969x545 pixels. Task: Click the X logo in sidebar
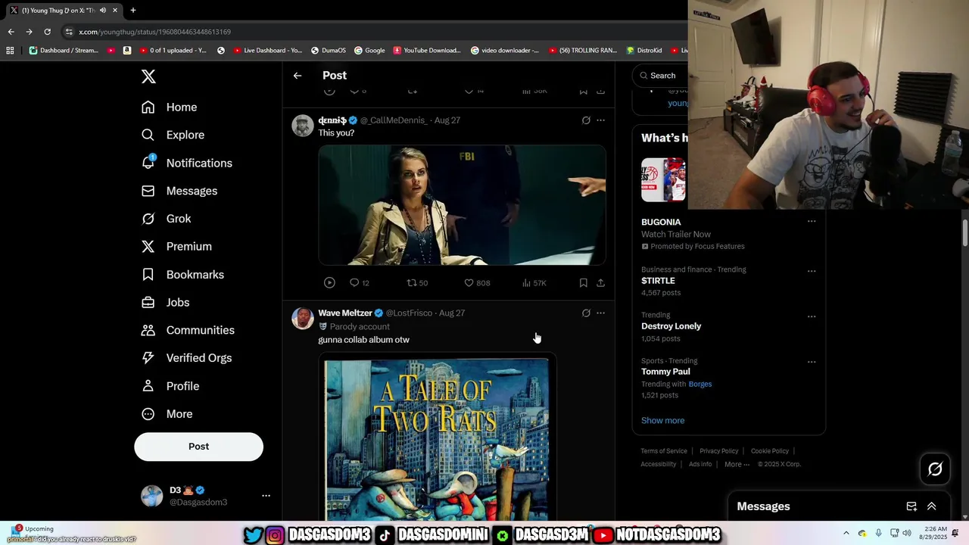point(148,76)
